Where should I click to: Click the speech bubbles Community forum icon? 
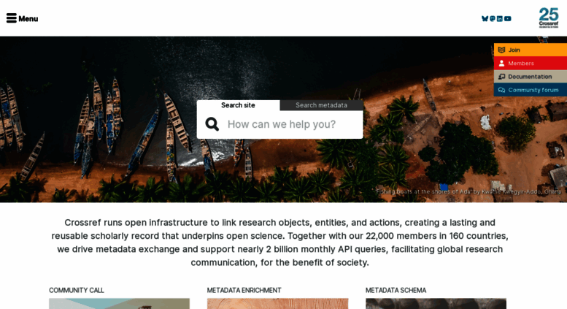[501, 90]
